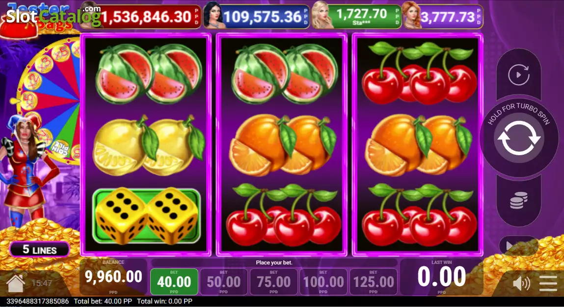The image size is (564, 307).
Task: View the purple 3,777.73 jackpot panel
Action: pos(443,17)
